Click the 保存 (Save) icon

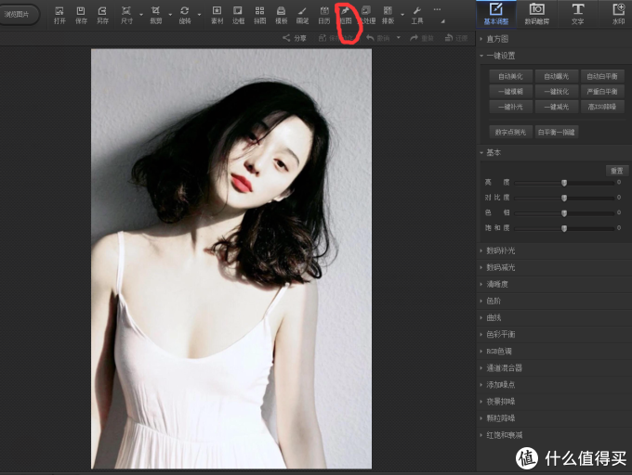click(x=81, y=14)
